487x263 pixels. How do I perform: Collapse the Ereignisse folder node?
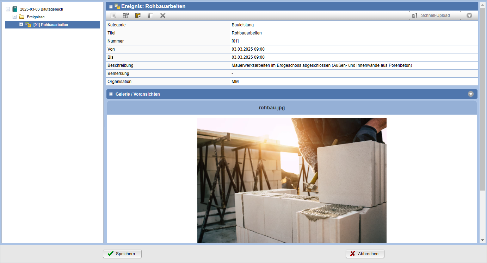(14, 17)
